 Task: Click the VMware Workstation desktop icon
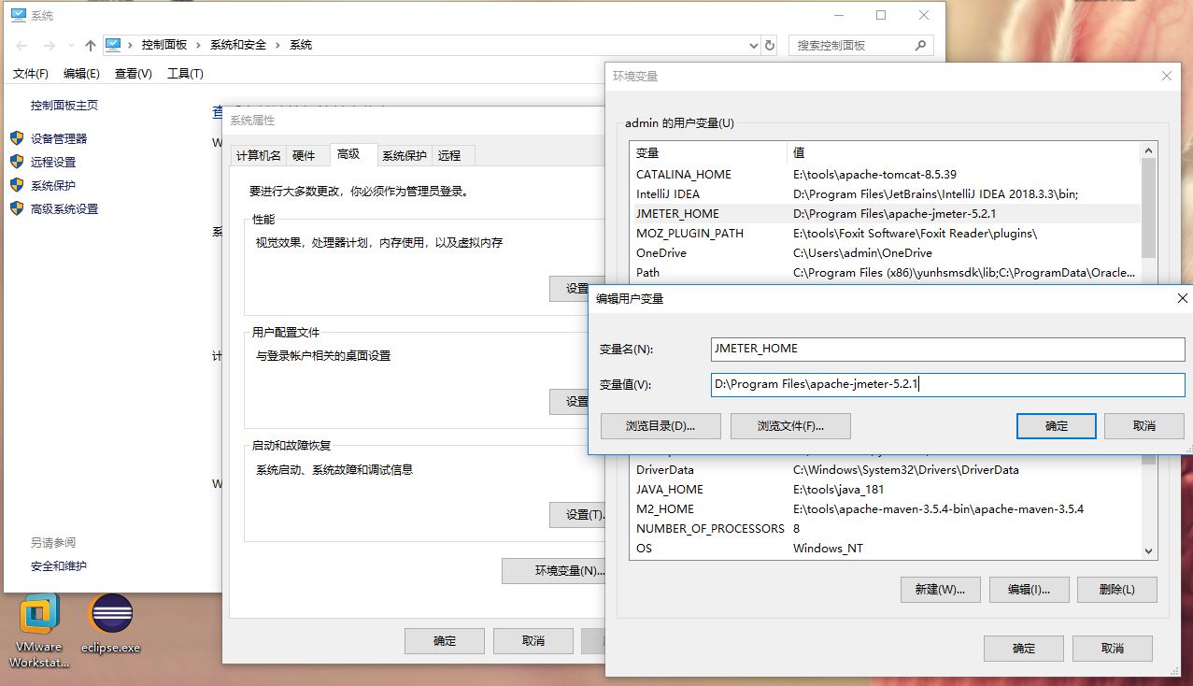pyautogui.click(x=39, y=632)
